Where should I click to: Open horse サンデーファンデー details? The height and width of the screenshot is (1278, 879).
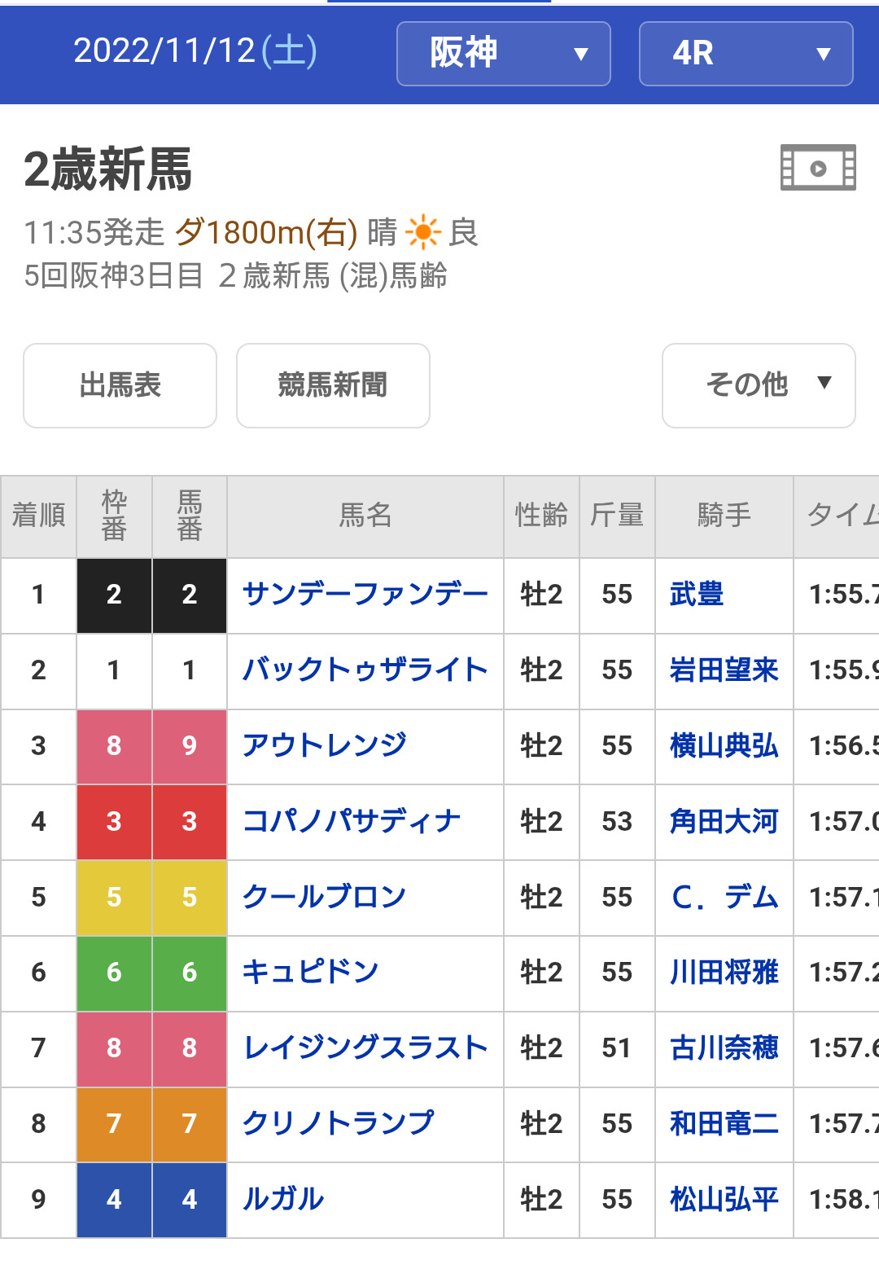[x=365, y=595]
